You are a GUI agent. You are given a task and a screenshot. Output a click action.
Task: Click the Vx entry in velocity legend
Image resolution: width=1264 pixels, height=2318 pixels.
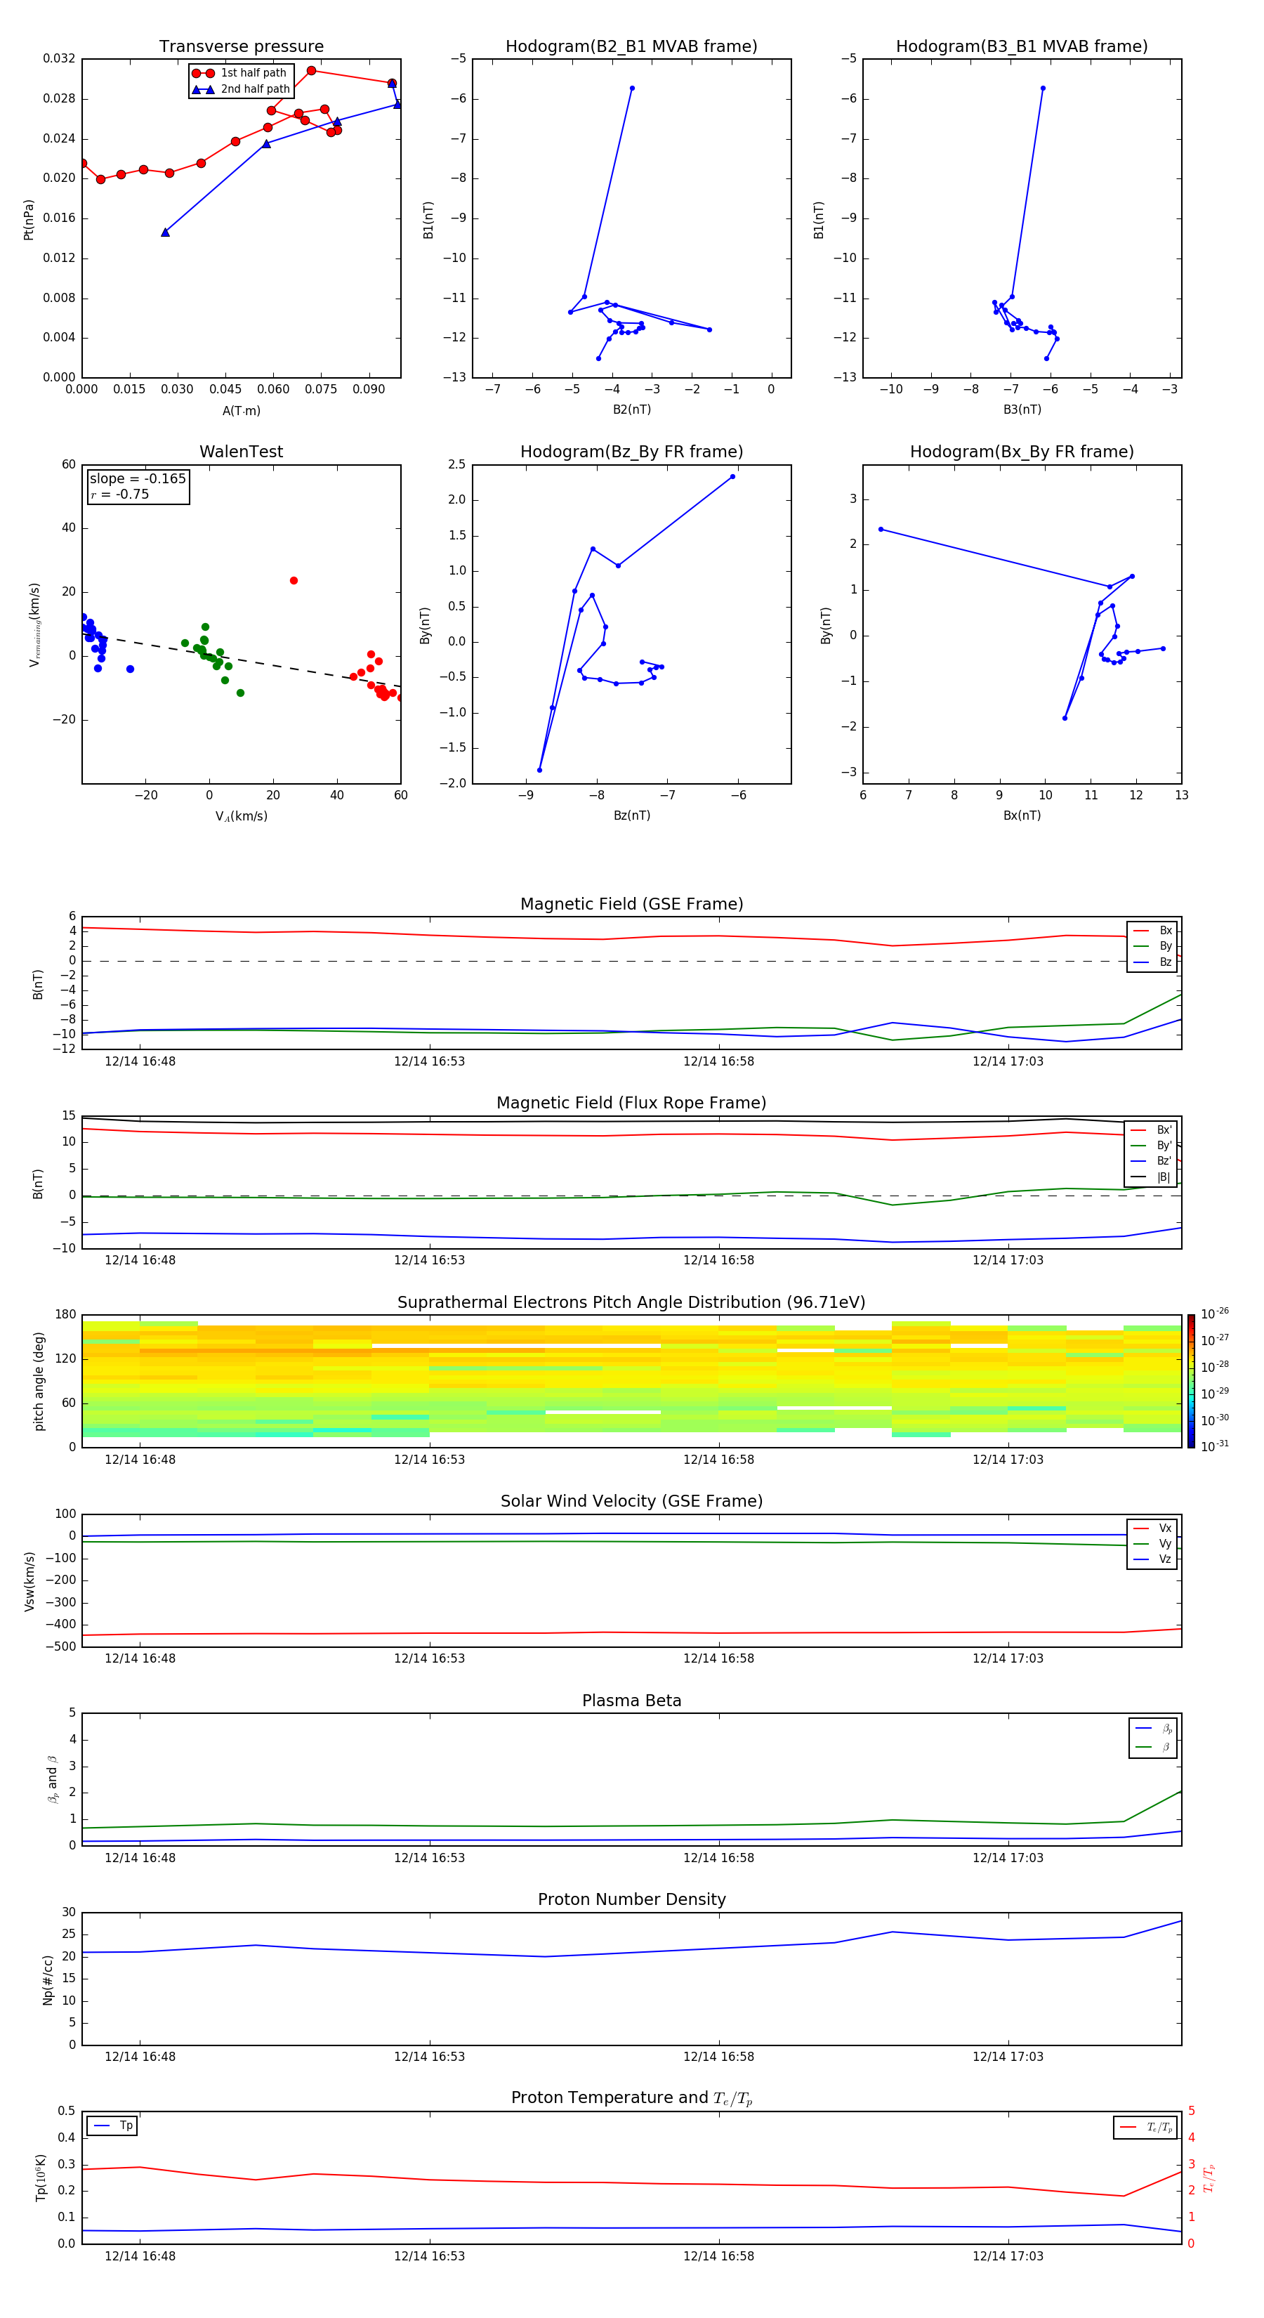(x=1152, y=1528)
